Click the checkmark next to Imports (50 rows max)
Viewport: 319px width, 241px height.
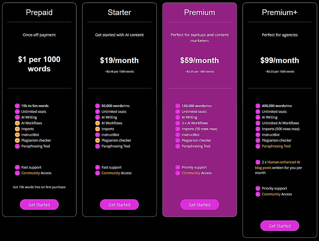177,129
